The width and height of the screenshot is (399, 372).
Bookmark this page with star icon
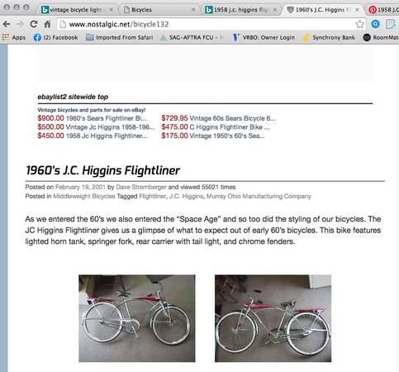point(359,24)
